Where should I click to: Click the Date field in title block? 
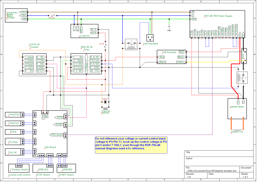click(x=223, y=175)
